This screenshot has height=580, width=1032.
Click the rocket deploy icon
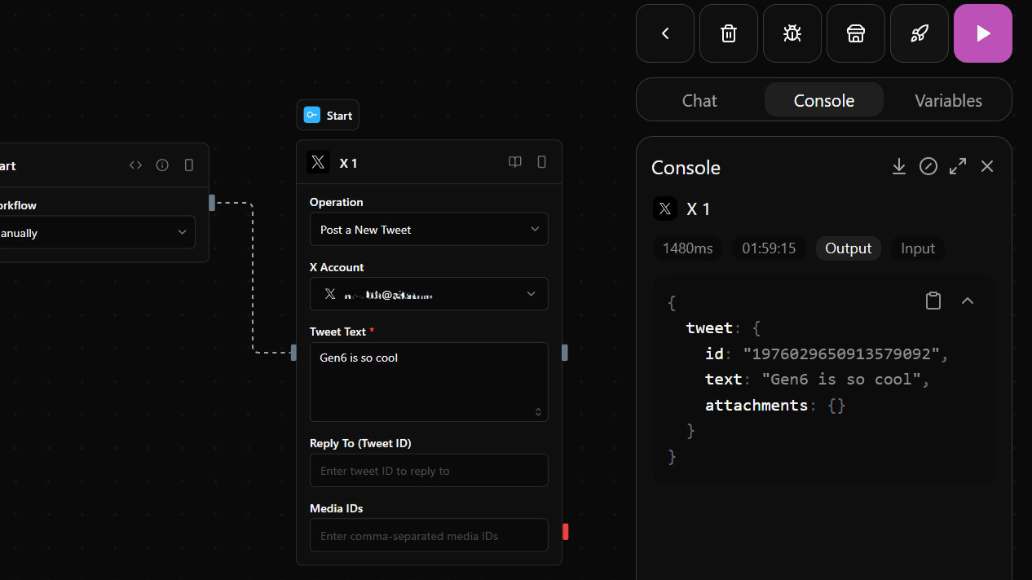[919, 33]
